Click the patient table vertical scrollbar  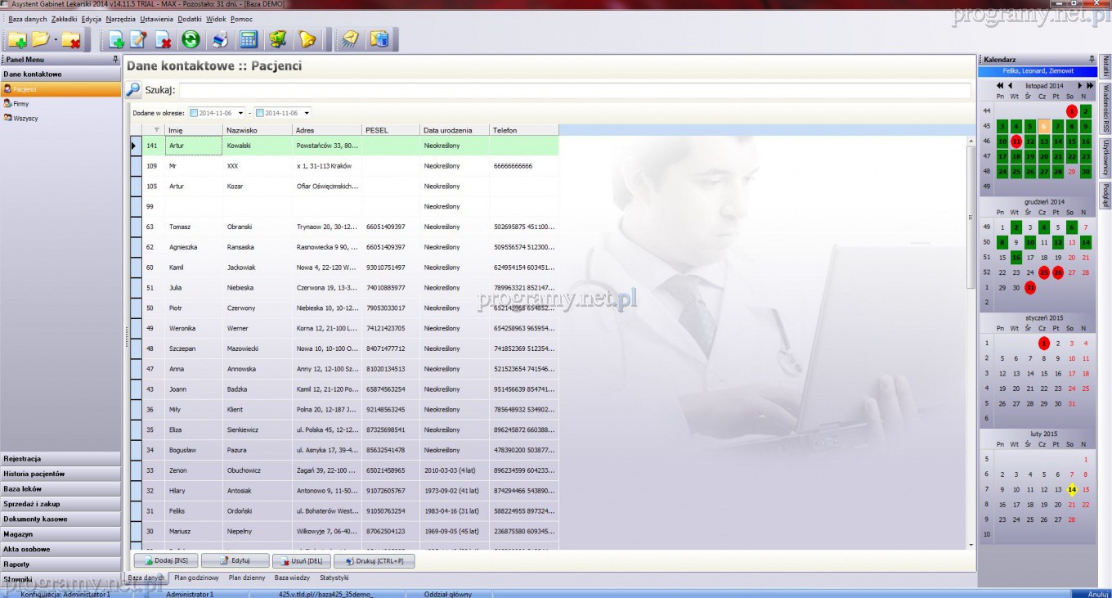(971, 245)
